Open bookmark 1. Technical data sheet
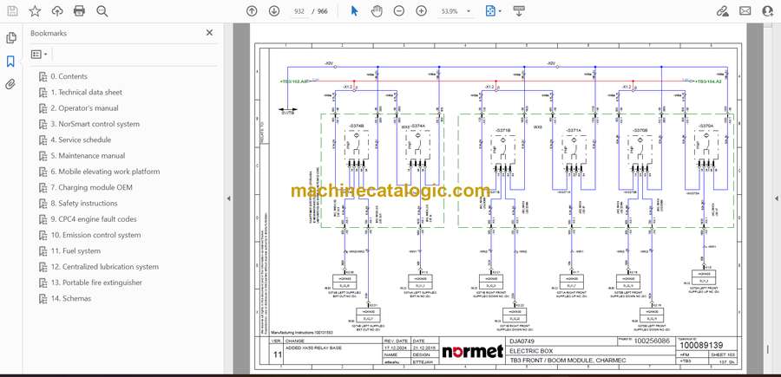 point(86,93)
